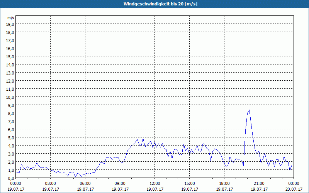Click the 03:00 time axis label
309x193 pixels.
(51, 184)
